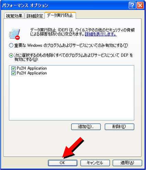The height and width of the screenshot is (170, 146).
Task: Confirm settings with the OK button
Action: pos(63,163)
